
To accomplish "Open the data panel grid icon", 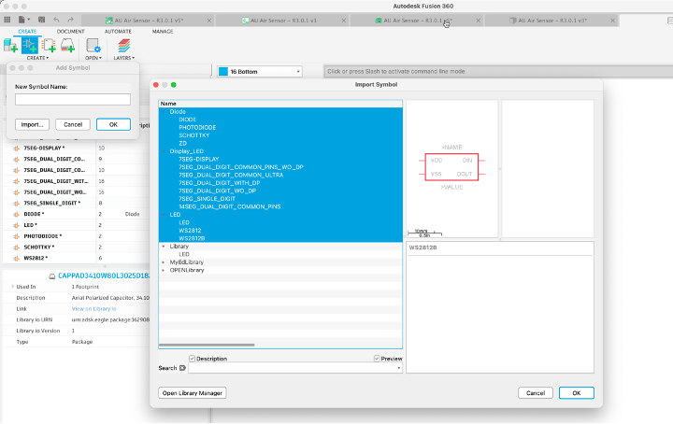I will (x=7, y=20).
